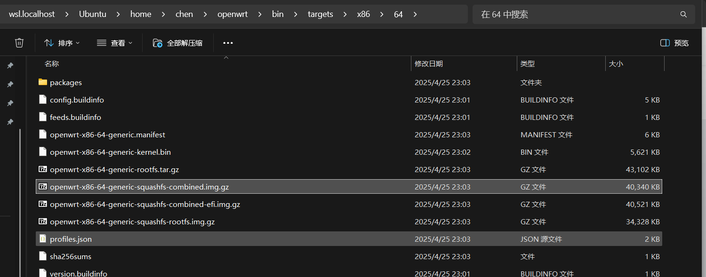Select profiles.json file name
This screenshot has width=706, height=277.
click(71, 239)
